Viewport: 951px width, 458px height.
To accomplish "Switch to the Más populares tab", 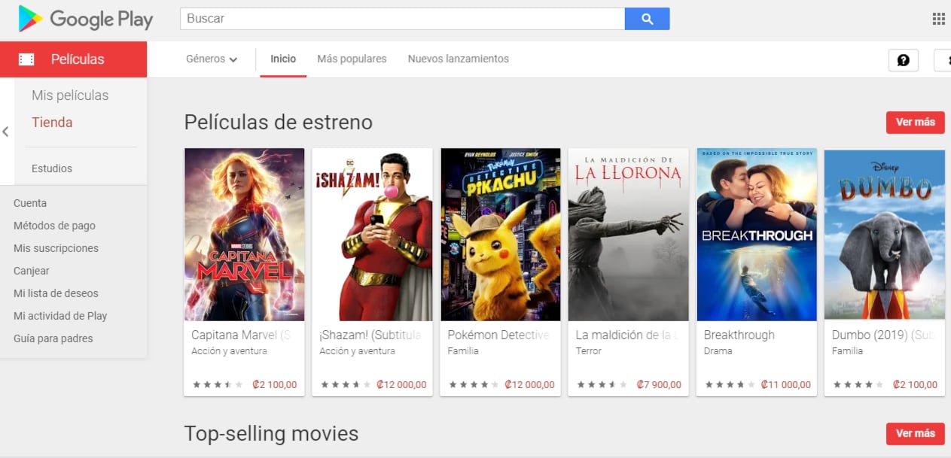I will (x=352, y=59).
